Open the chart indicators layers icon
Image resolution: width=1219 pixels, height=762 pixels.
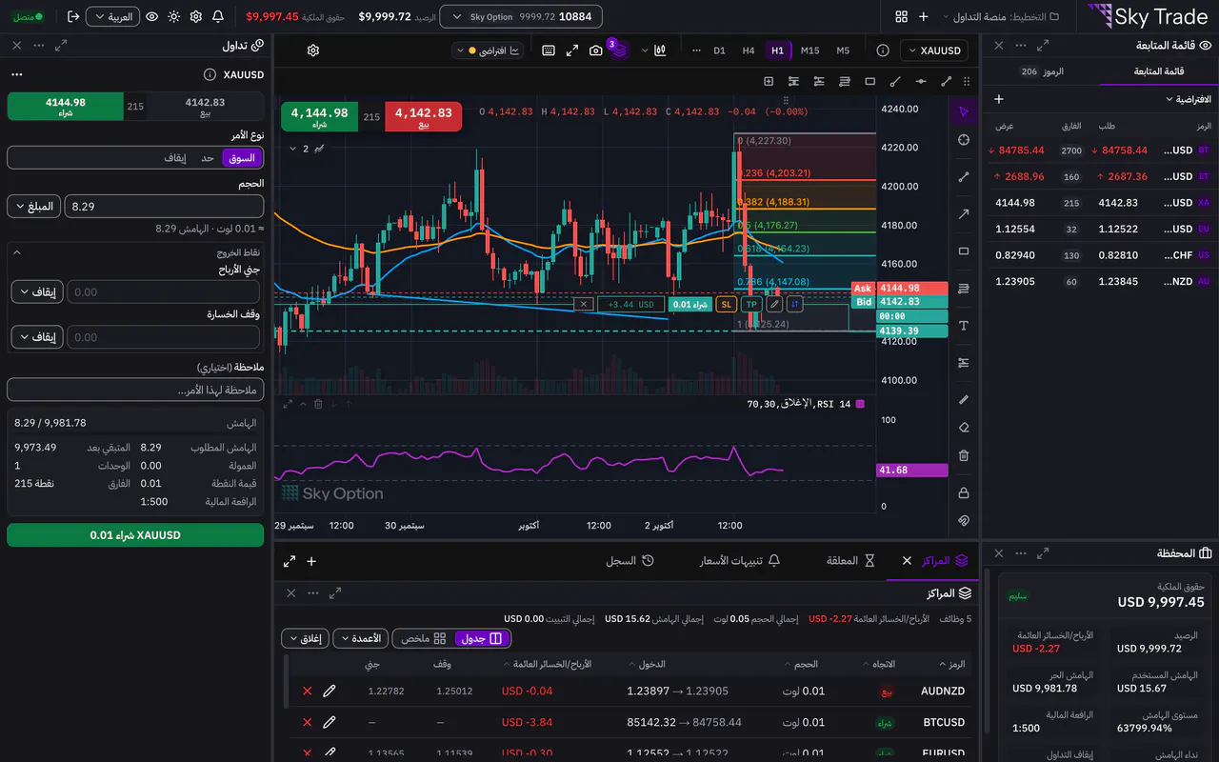[x=619, y=50]
